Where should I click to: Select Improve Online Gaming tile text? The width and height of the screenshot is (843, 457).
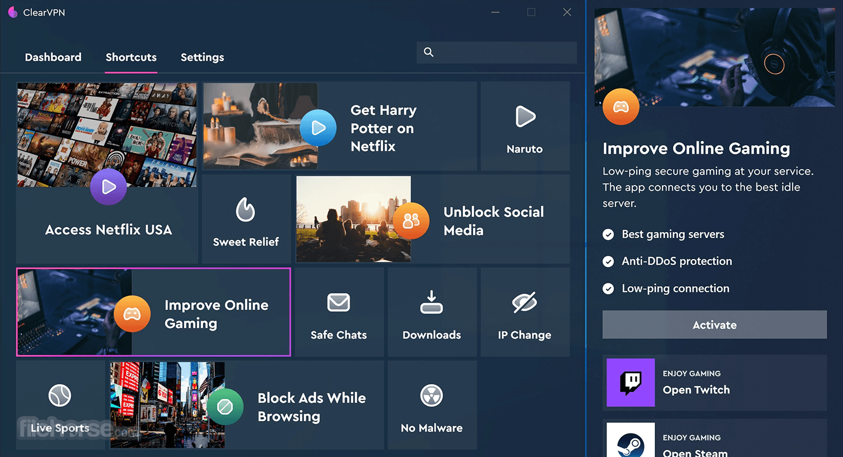[x=216, y=314]
